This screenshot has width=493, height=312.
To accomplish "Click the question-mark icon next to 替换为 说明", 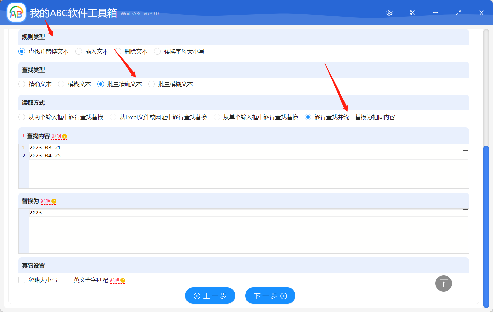I will pos(54,201).
